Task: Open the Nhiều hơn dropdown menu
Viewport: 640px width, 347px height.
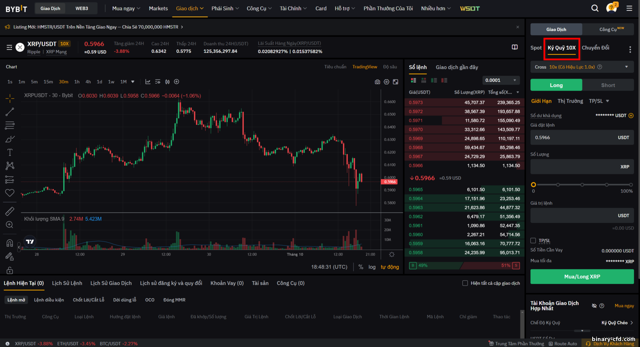Action: click(436, 8)
